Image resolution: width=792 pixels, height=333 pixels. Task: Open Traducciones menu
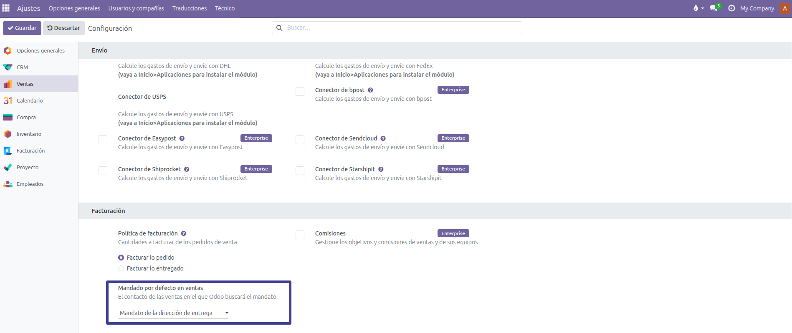pos(190,8)
